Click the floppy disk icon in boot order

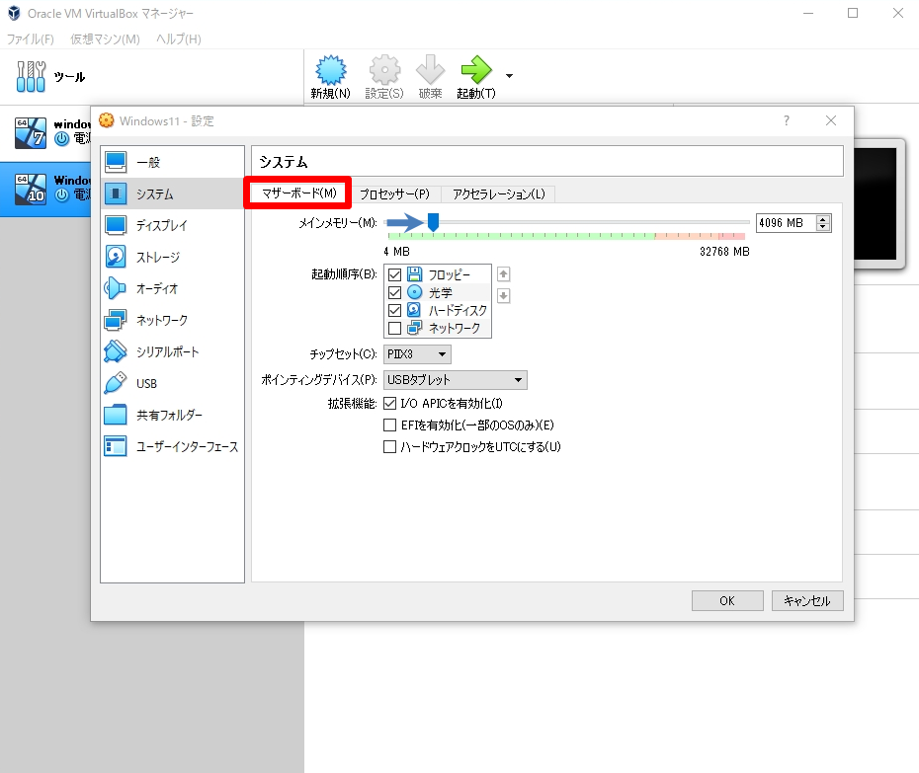[414, 274]
